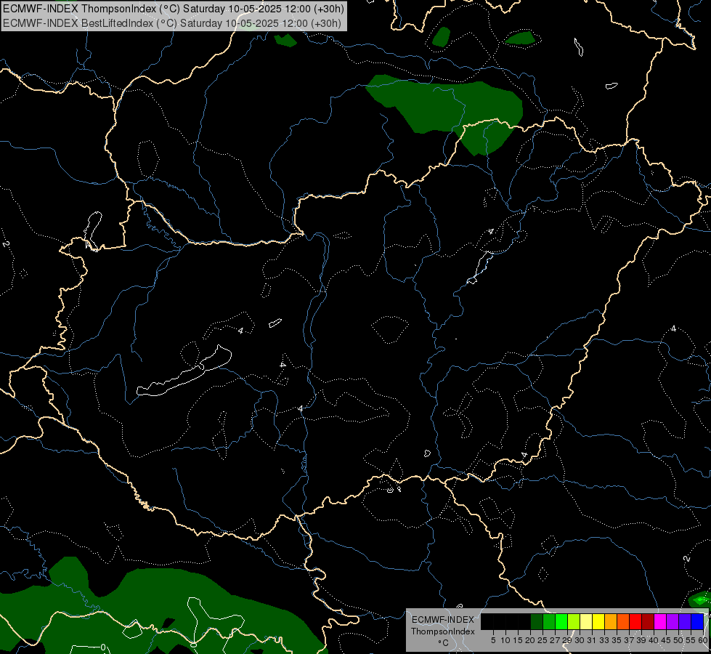
Task: Click legend tick value '40'
Action: click(654, 640)
